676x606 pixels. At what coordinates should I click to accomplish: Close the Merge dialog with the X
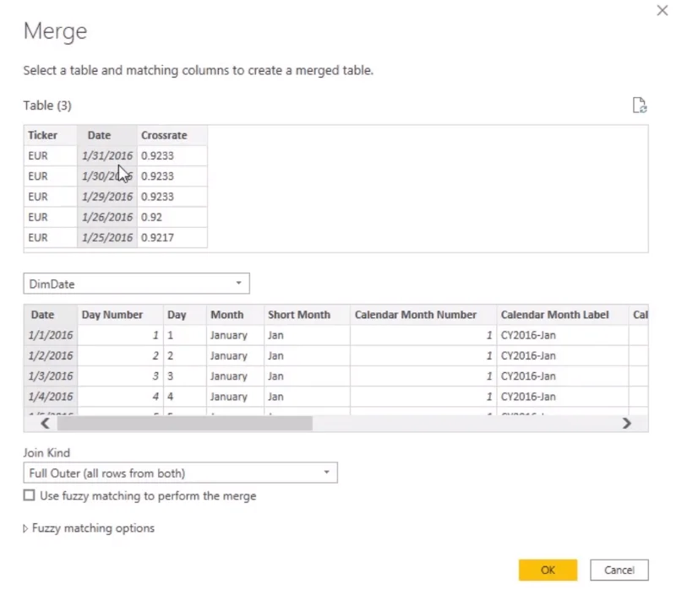coord(662,10)
